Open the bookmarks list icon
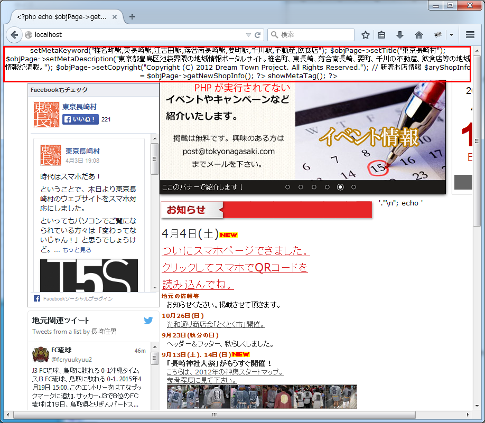This screenshot has width=485, height=423. [381, 35]
